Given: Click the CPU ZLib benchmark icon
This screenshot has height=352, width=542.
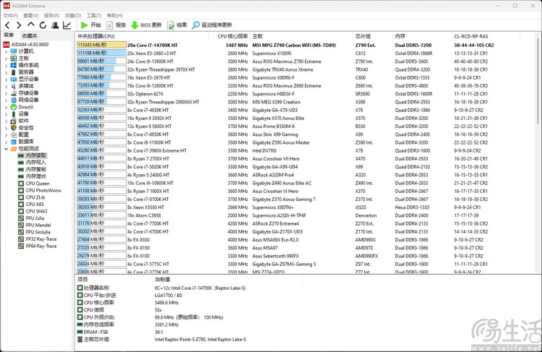Looking at the screenshot, I should point(21,197).
